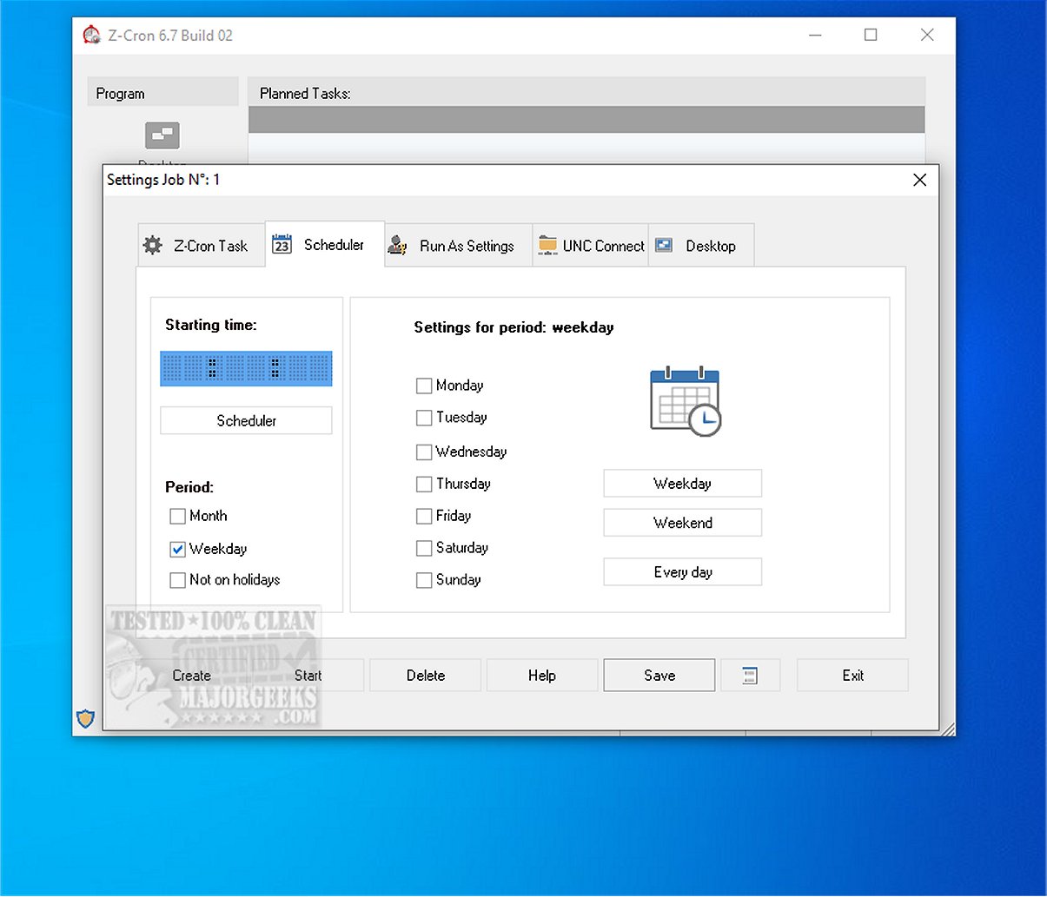Screen dimensions: 1047x897
Task: Click the Weekday preset button
Action: tap(683, 484)
